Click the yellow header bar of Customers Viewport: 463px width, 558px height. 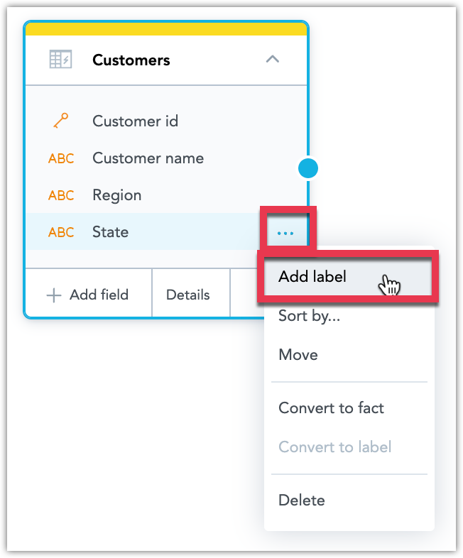pos(166,29)
